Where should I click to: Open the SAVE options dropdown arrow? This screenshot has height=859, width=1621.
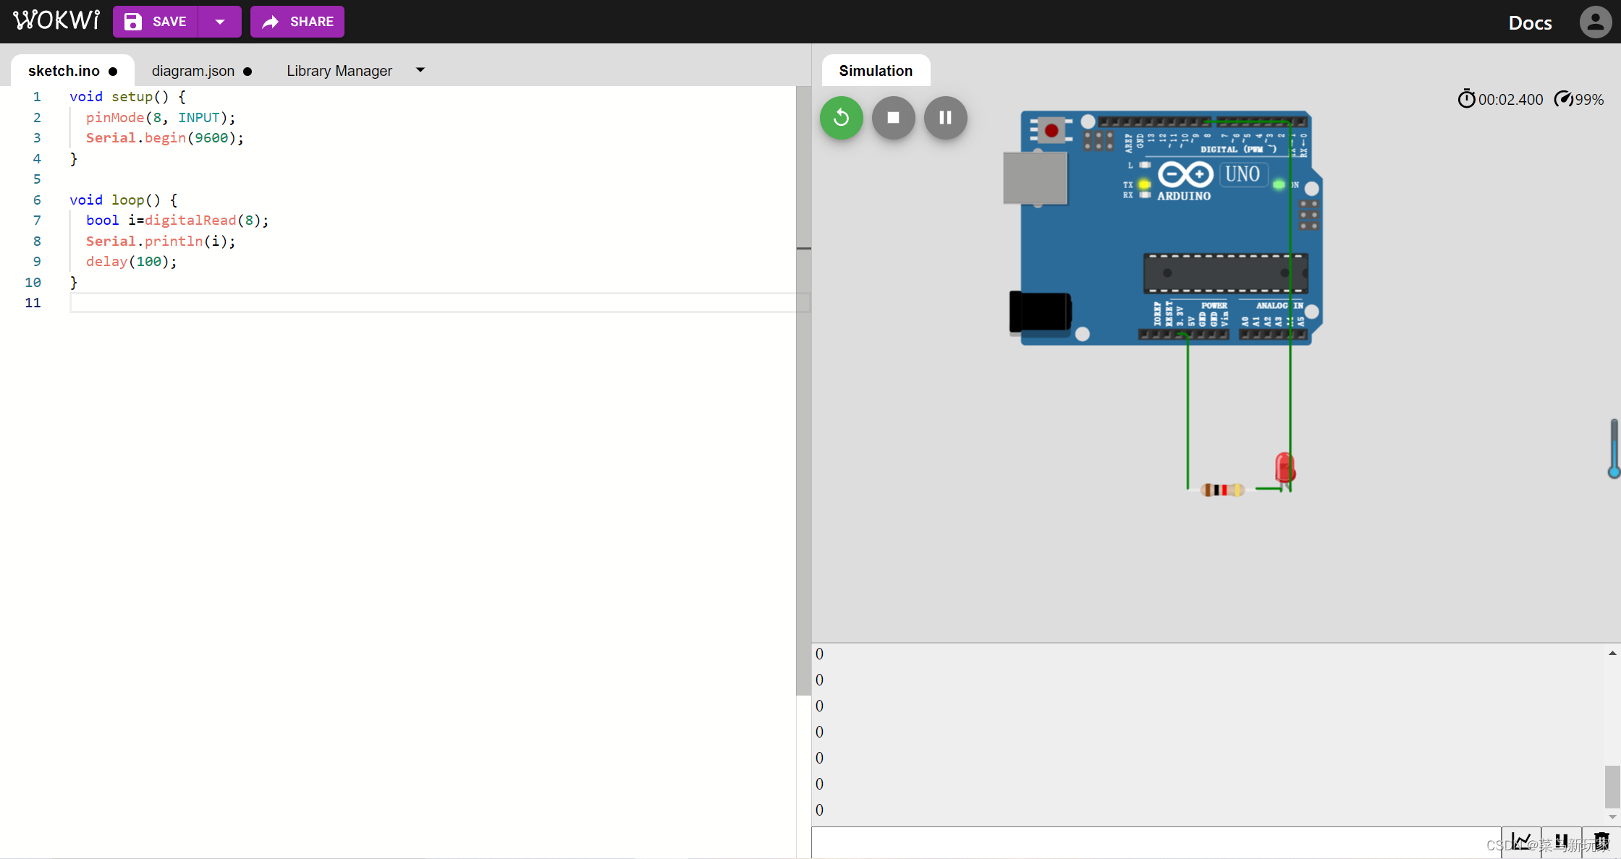[x=220, y=22]
